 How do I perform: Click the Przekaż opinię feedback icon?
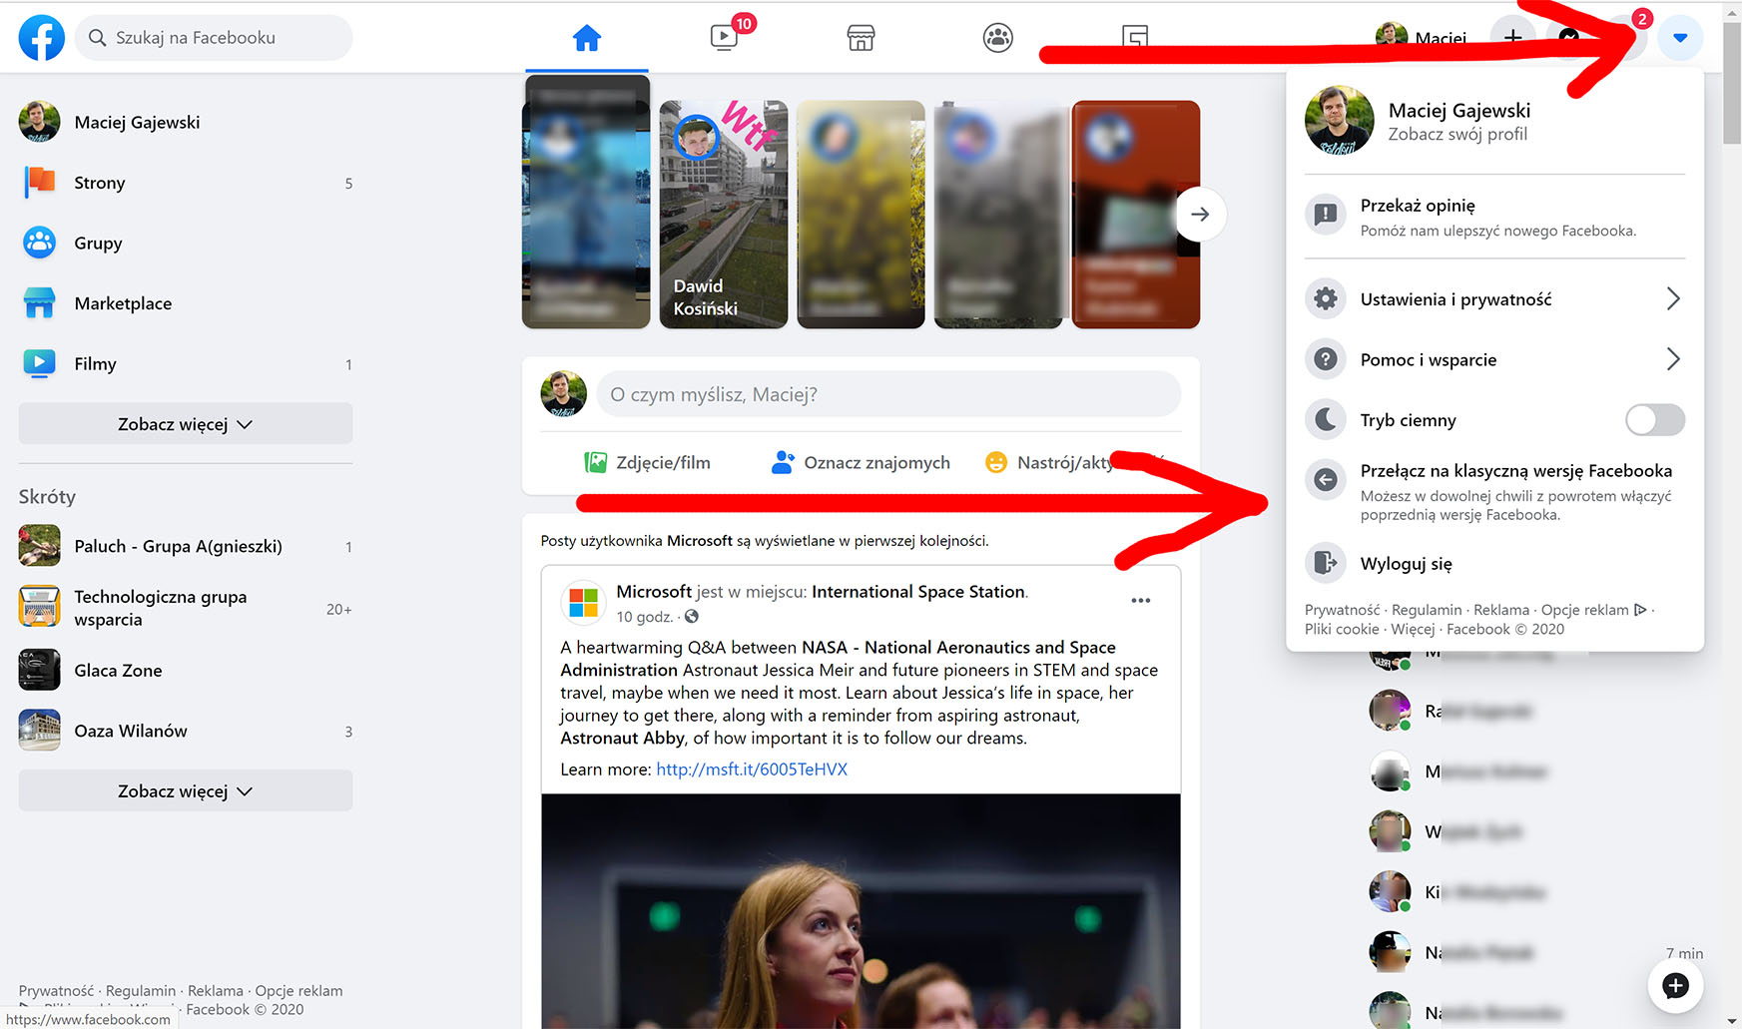coord(1326,214)
